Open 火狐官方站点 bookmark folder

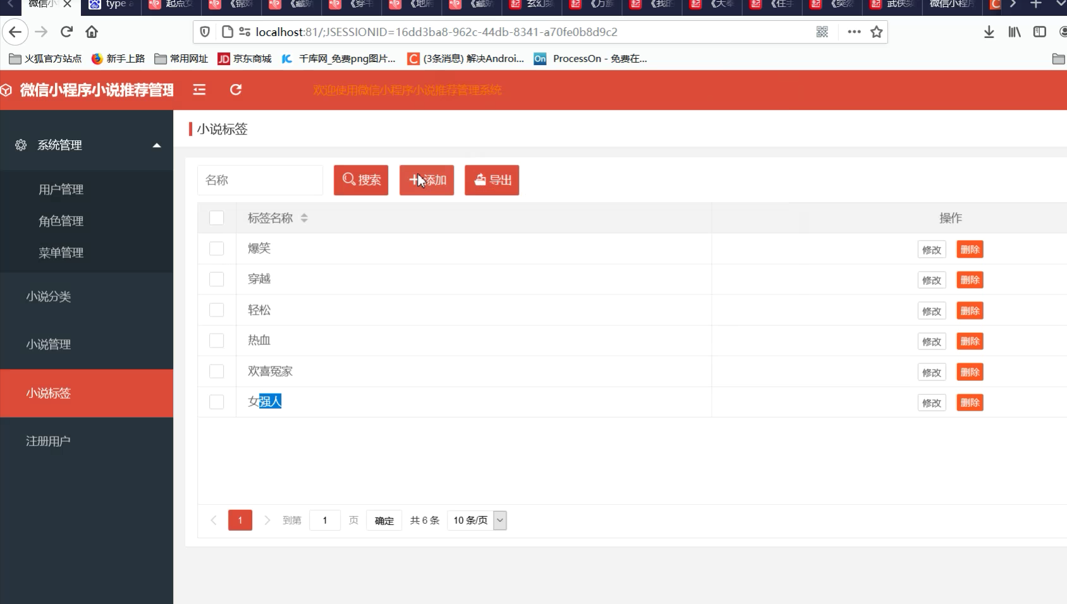pos(46,59)
